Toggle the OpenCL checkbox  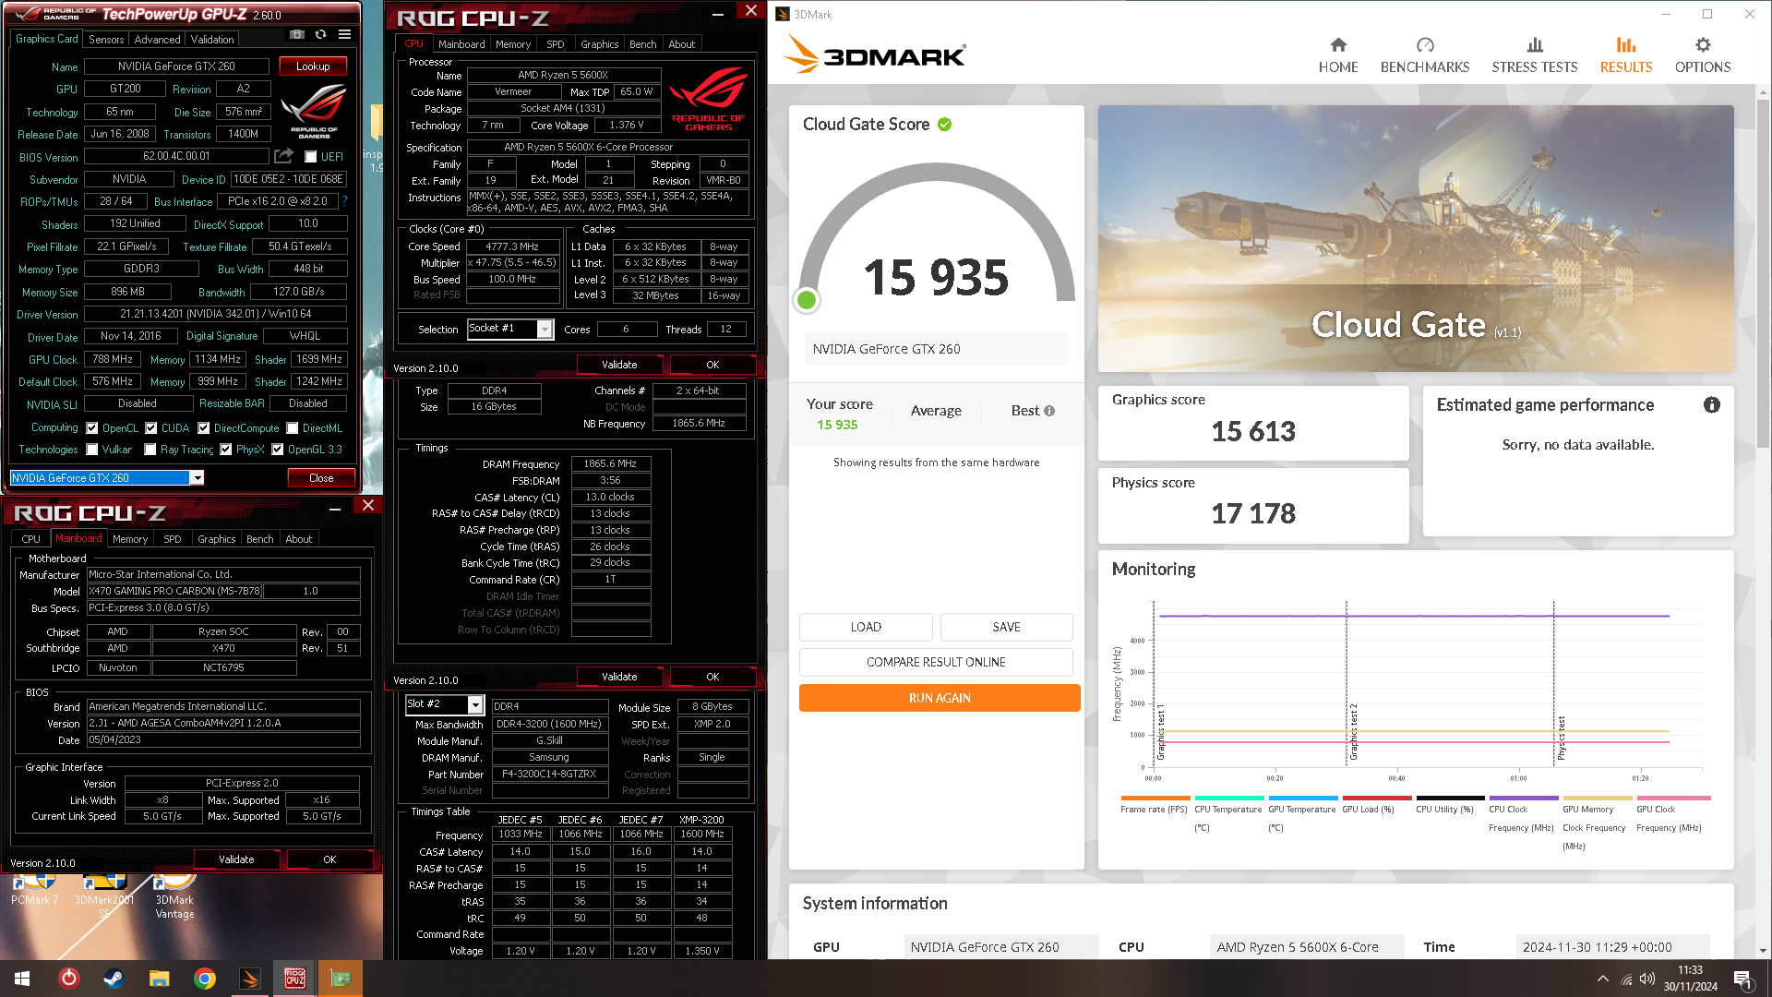pos(91,428)
